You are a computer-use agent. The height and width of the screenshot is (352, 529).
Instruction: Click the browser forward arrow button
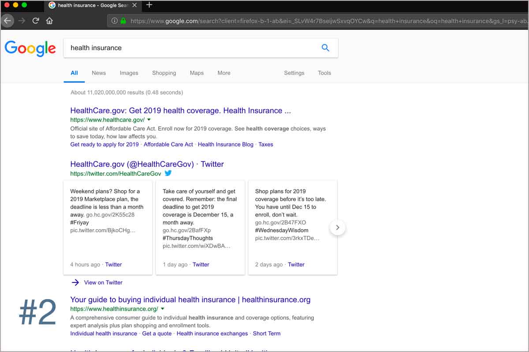pyautogui.click(x=22, y=21)
